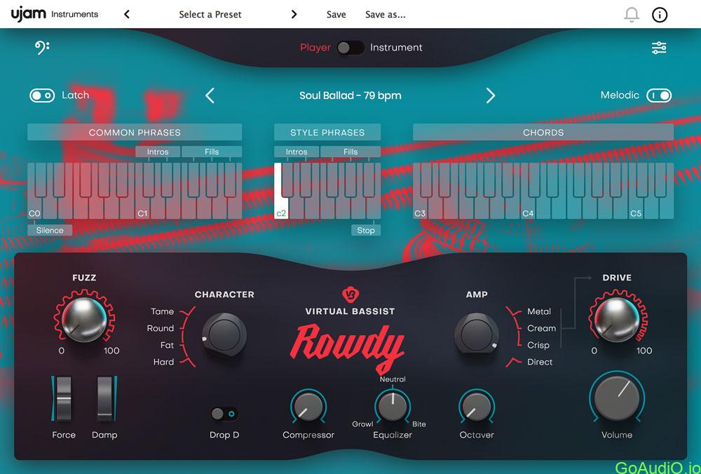Select the Cream amp option
This screenshot has height=474, width=701.
pyautogui.click(x=541, y=328)
